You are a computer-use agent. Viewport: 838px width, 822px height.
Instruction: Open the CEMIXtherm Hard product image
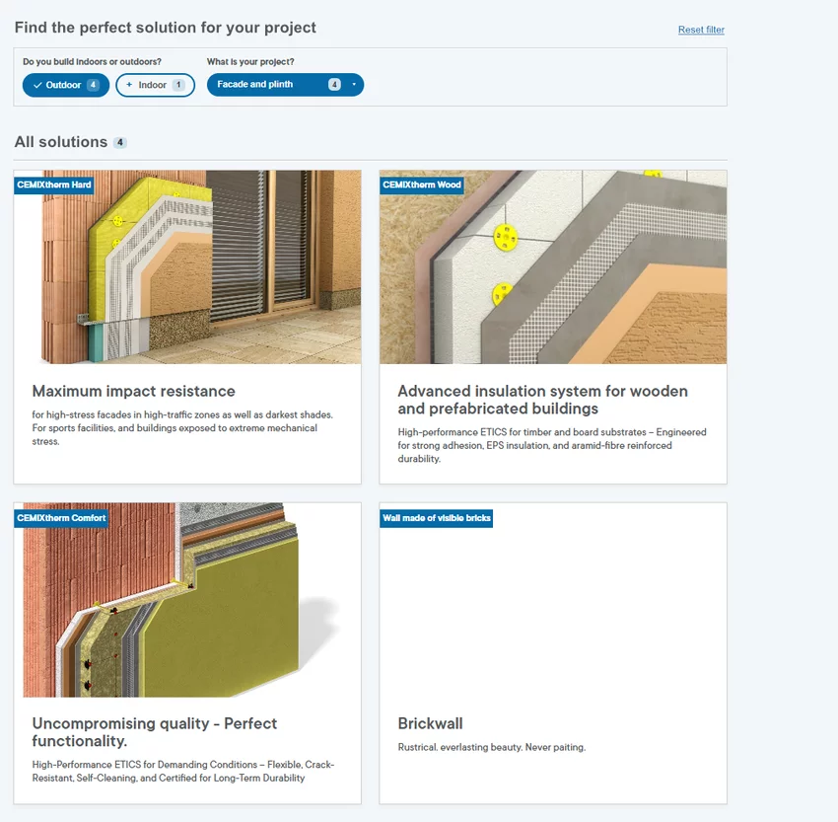pos(187,266)
